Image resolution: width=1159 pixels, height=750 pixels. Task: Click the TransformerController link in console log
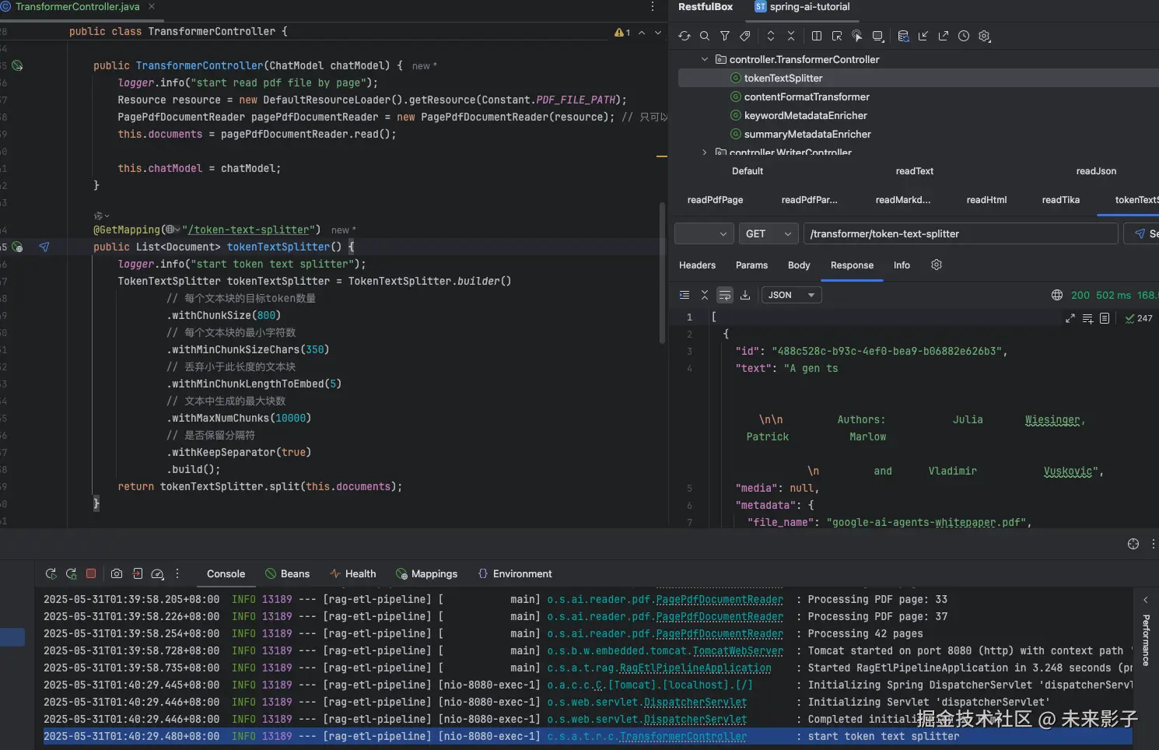tap(683, 736)
